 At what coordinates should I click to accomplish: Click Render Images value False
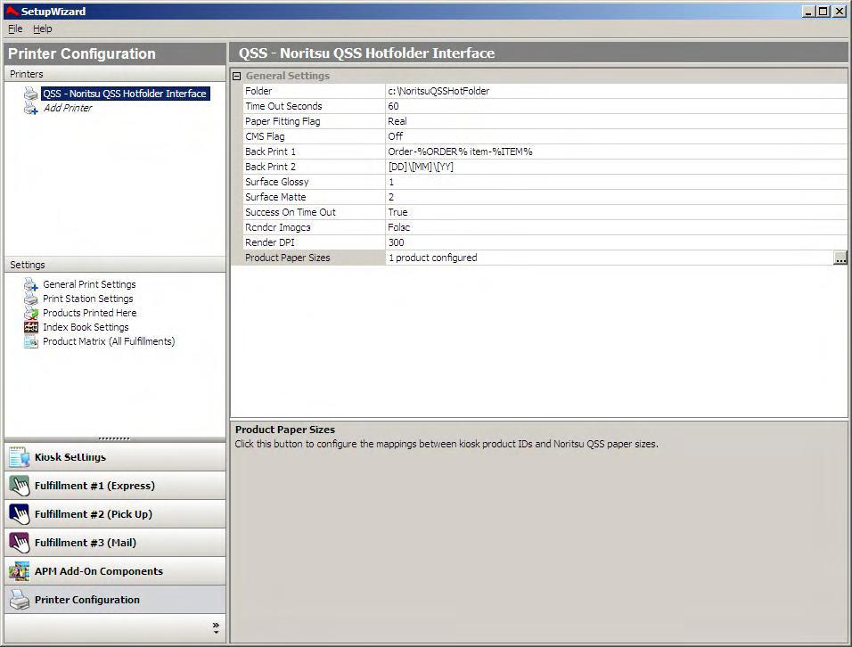pyautogui.click(x=616, y=227)
